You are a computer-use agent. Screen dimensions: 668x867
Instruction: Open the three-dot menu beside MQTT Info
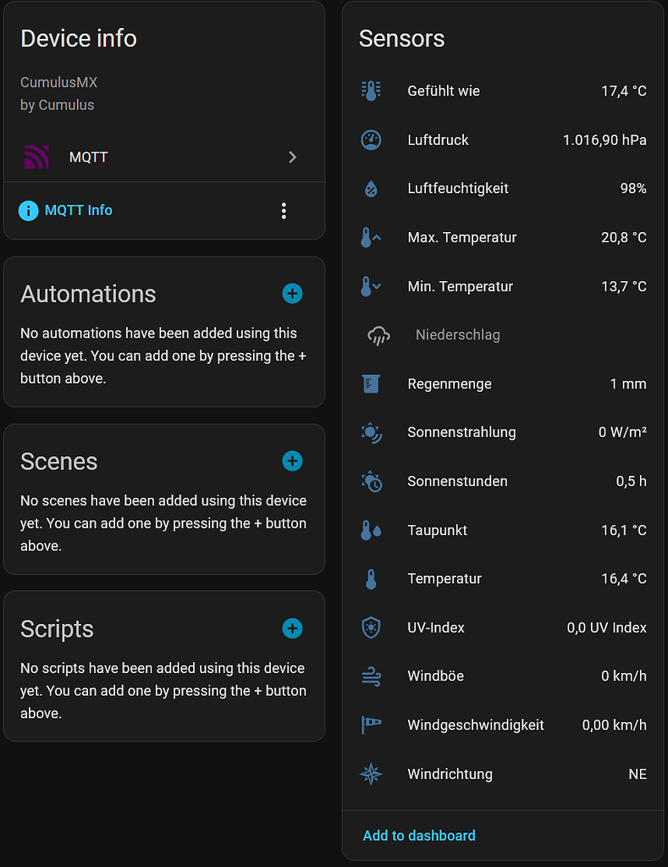284,211
